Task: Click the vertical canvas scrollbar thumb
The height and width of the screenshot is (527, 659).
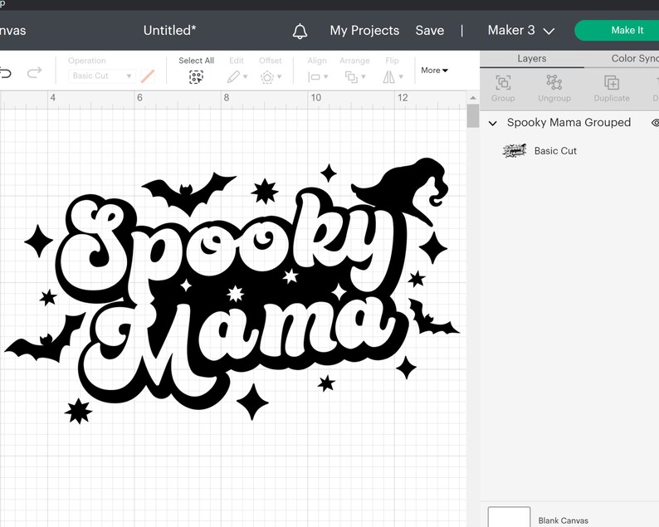Action: [x=473, y=116]
